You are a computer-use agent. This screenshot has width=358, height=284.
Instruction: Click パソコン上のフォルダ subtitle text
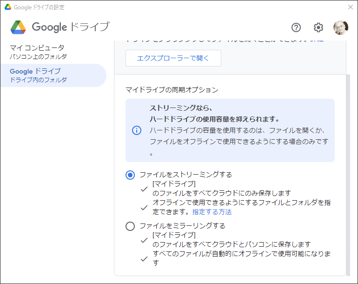point(38,56)
